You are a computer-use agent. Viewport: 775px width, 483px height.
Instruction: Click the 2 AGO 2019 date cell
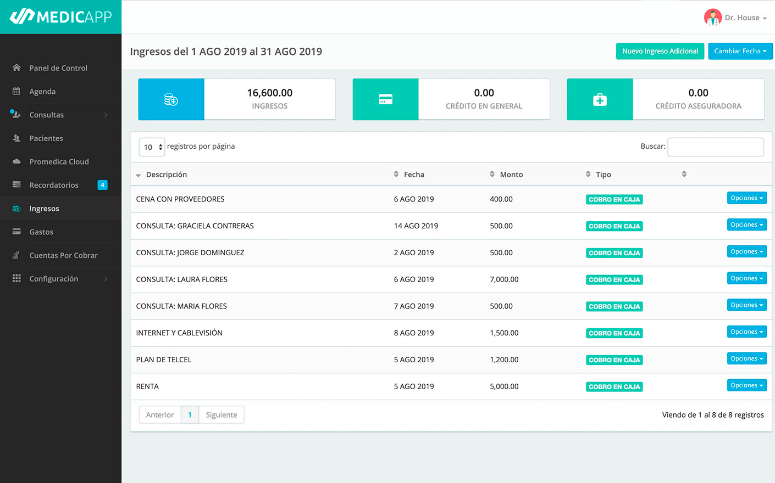[x=414, y=252]
